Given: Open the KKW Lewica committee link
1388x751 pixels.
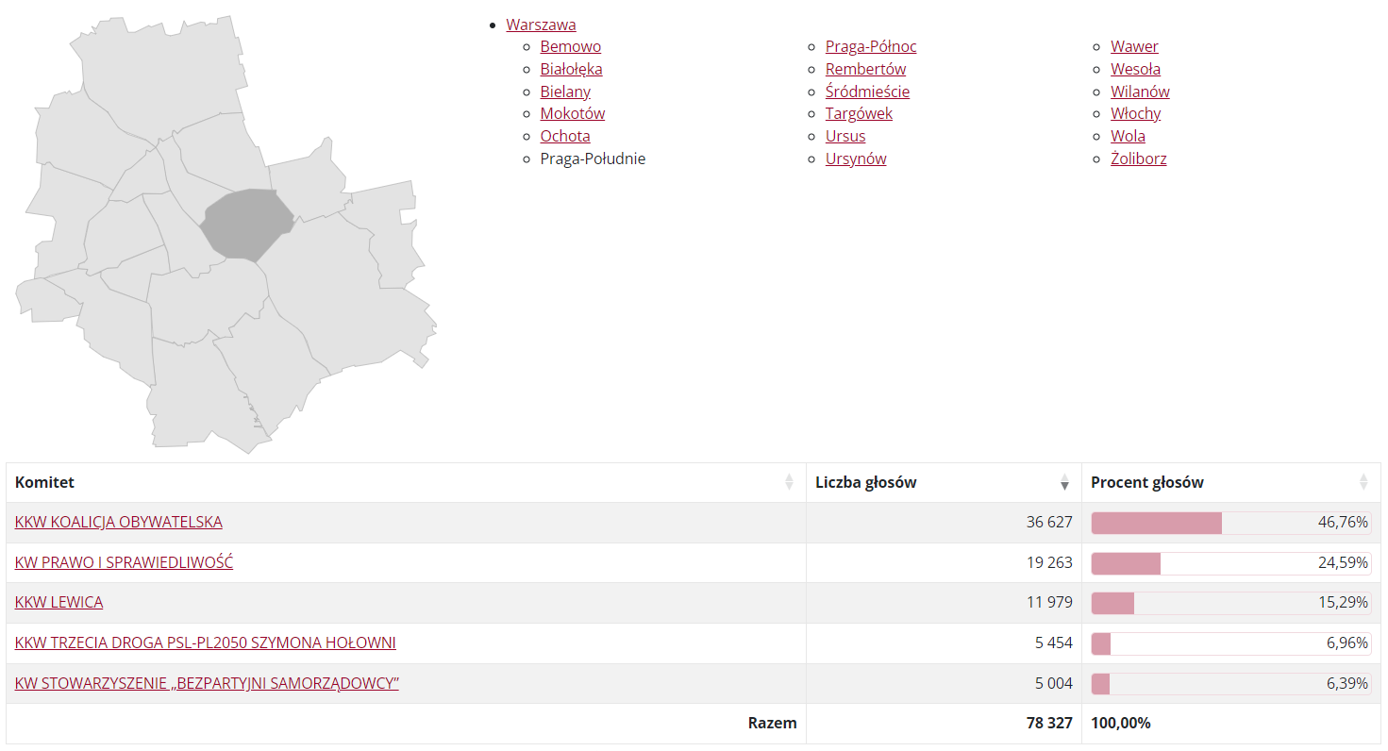Looking at the screenshot, I should pos(59,602).
